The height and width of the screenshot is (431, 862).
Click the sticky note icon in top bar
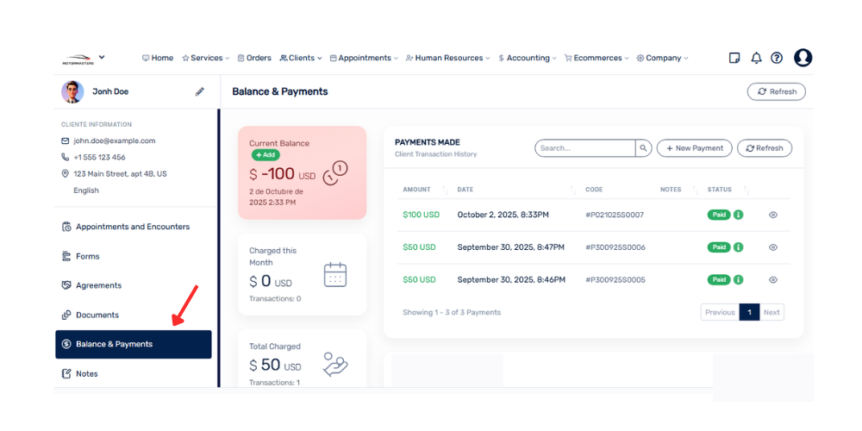[x=734, y=58]
